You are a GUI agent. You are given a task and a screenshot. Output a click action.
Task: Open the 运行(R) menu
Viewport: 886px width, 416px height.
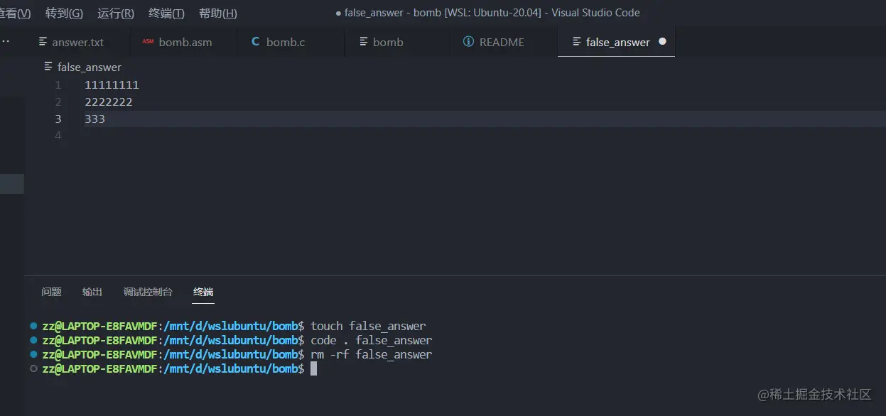(x=116, y=13)
